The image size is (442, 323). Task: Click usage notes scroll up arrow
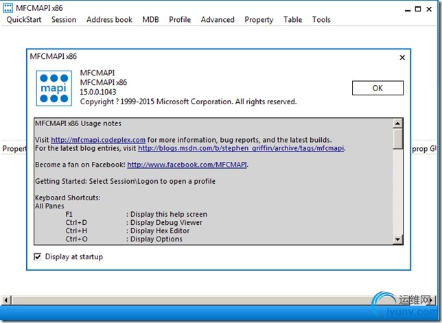pos(398,123)
